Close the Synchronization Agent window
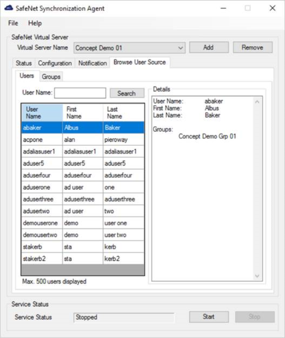This screenshot has height=338, width=285. point(272,8)
